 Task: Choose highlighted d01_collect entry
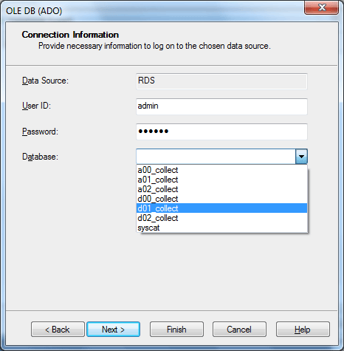click(221, 208)
